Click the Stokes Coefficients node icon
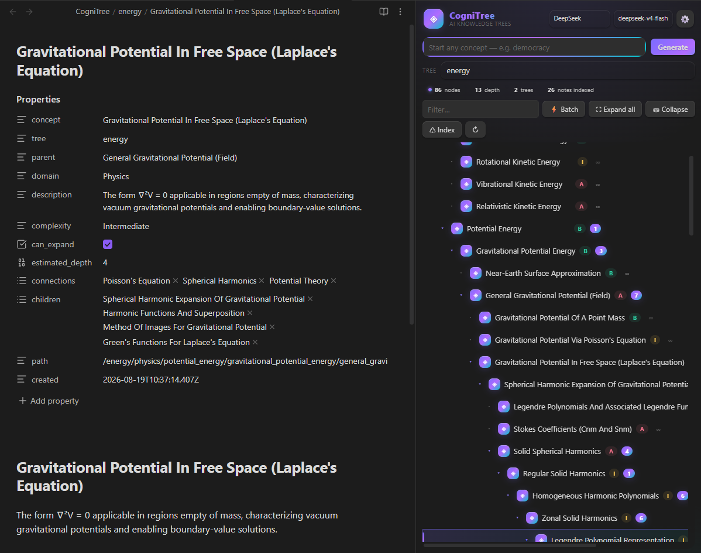 pos(504,429)
